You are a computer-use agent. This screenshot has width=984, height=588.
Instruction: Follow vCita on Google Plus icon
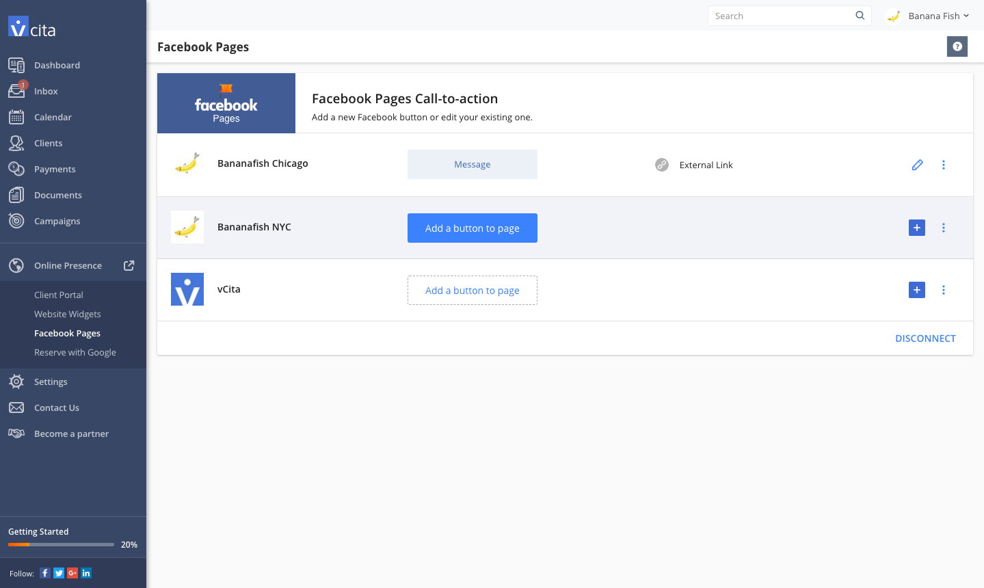click(x=72, y=573)
